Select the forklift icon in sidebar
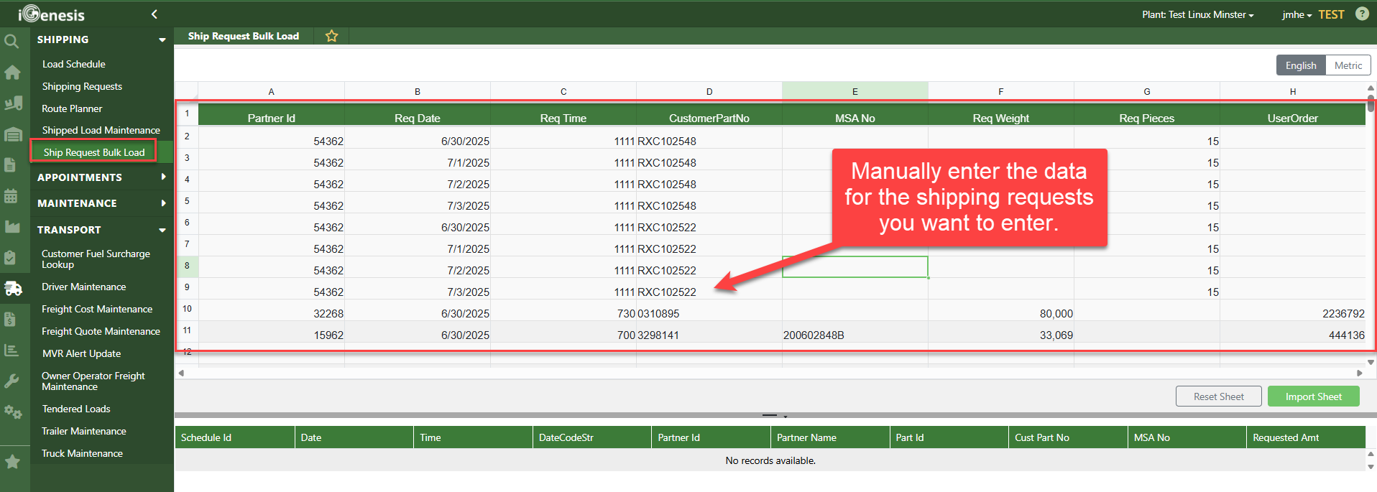1377x492 pixels. click(13, 103)
